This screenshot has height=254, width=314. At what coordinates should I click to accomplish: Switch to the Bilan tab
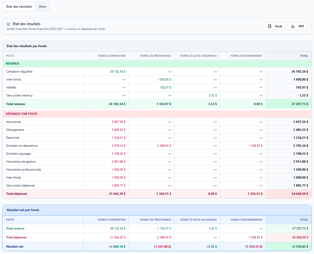[x=43, y=7]
